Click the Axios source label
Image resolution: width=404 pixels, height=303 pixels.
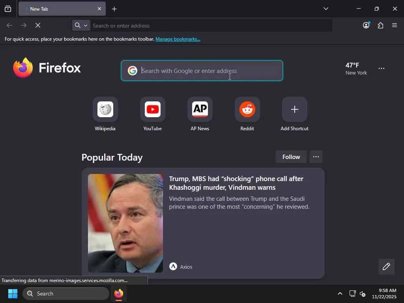(186, 267)
